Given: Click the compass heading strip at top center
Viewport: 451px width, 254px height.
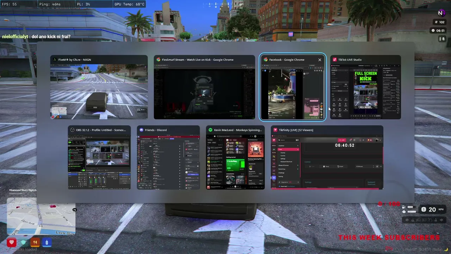Looking at the screenshot, I should [x=218, y=5].
